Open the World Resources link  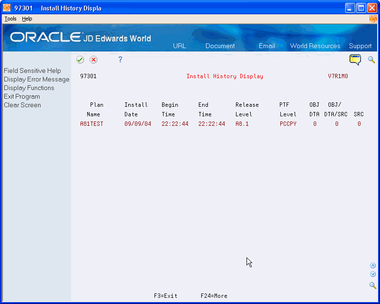pos(315,46)
